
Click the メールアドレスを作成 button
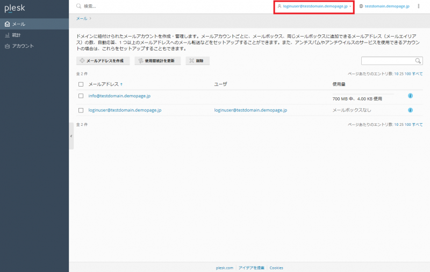103,61
